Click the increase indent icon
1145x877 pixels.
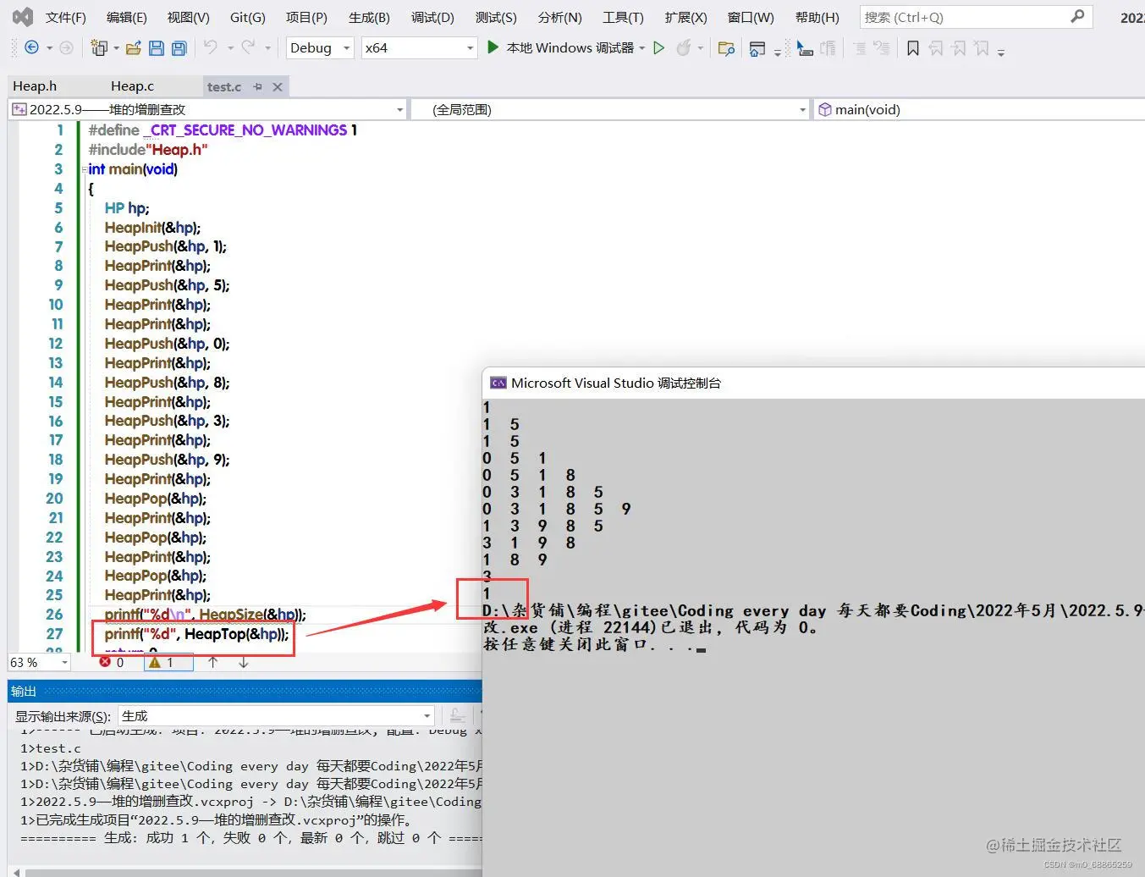coord(882,48)
